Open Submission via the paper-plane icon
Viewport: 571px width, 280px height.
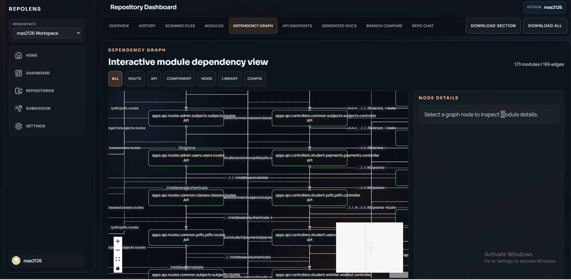(x=18, y=108)
